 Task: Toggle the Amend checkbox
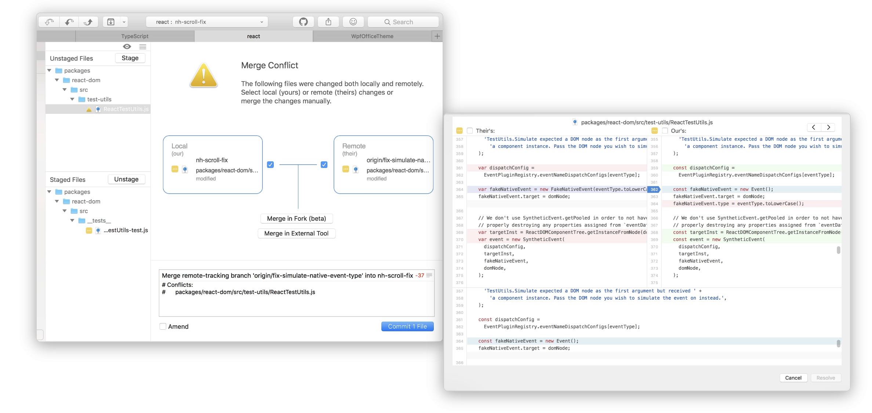163,326
